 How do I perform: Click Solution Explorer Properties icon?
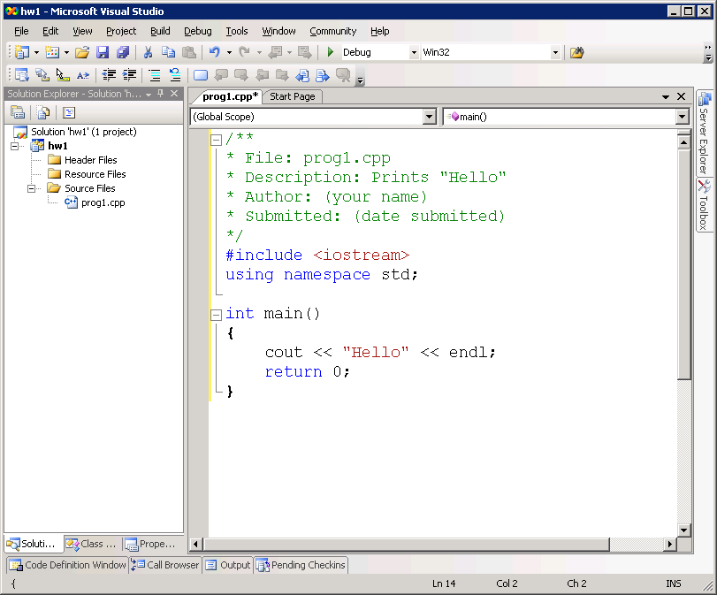pyautogui.click(x=18, y=112)
